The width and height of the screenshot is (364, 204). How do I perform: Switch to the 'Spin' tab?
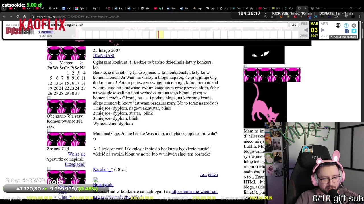point(80,8)
